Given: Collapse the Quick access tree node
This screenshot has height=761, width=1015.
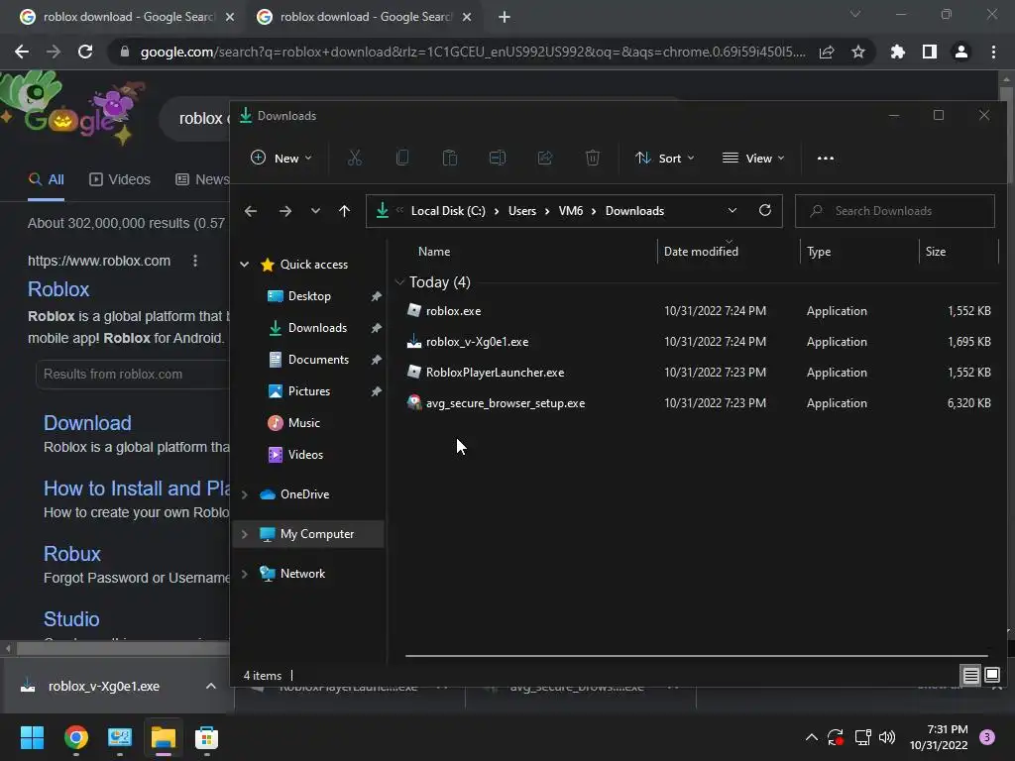Looking at the screenshot, I should click(245, 264).
